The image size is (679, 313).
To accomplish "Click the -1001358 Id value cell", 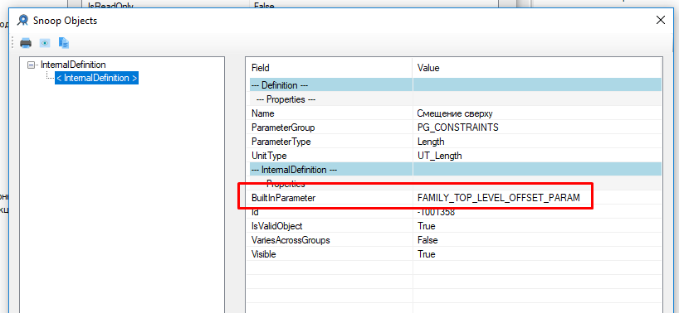I will pos(537,212).
